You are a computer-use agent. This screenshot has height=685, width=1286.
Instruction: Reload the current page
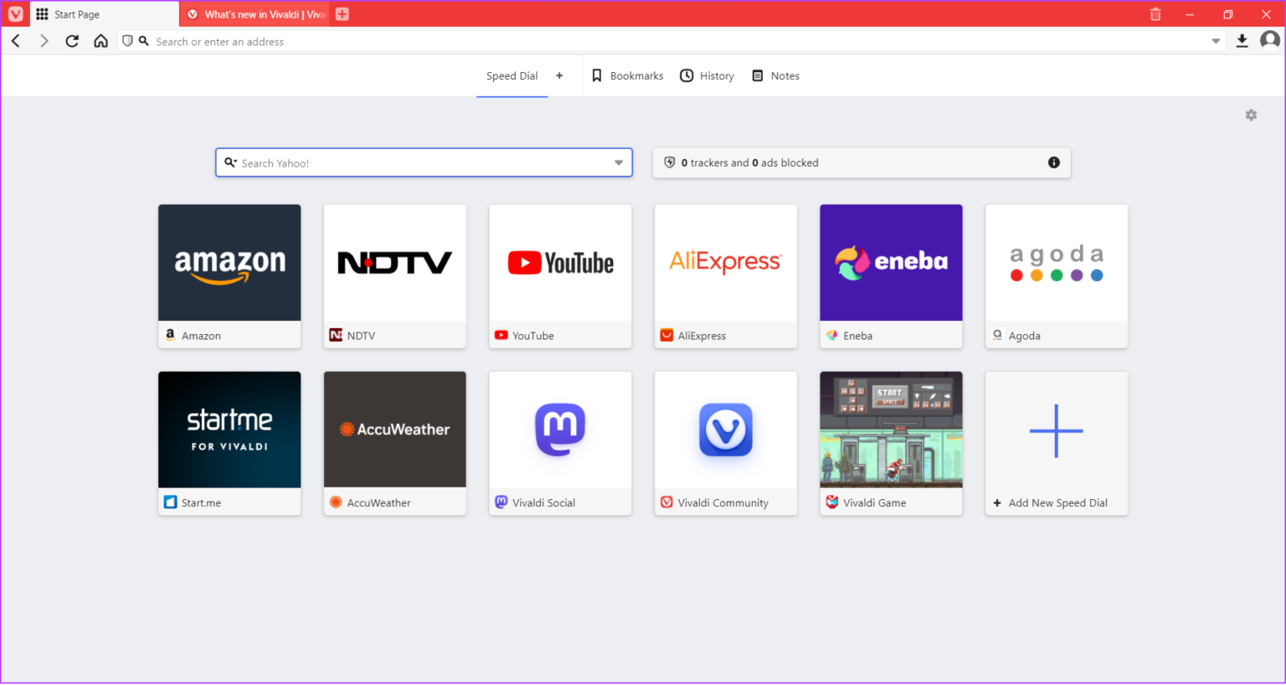click(72, 40)
